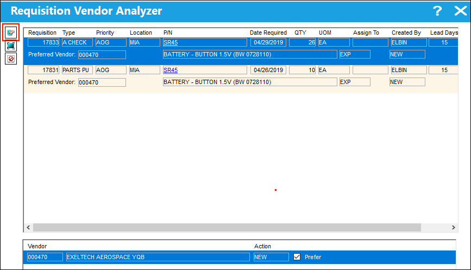Screen dimensions: 471x270
Task: Select requisition number 17831 field
Action: pos(43,70)
